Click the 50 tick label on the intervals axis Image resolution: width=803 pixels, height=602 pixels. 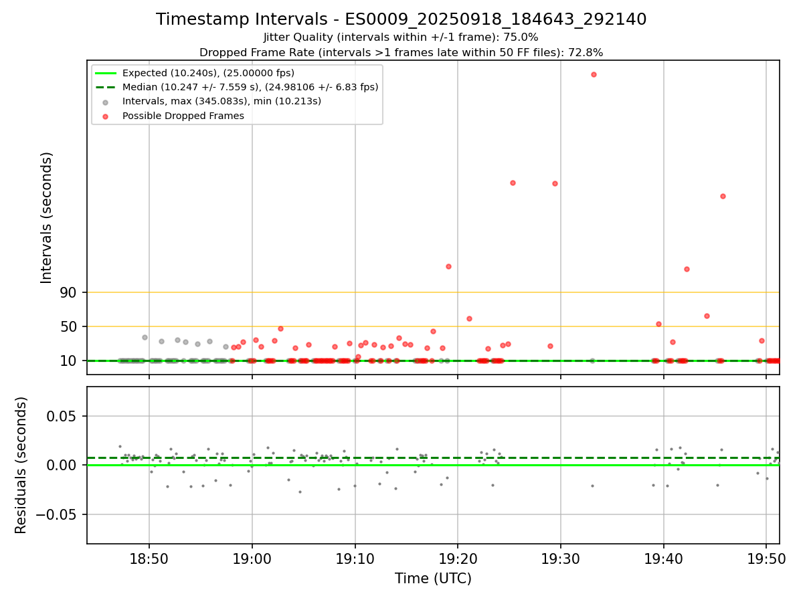[x=70, y=326]
